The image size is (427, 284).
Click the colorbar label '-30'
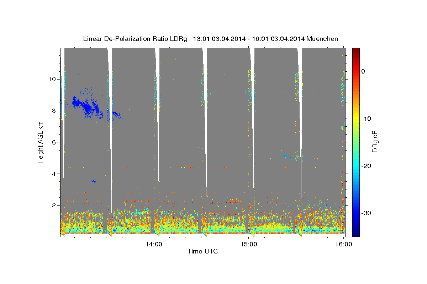366,213
